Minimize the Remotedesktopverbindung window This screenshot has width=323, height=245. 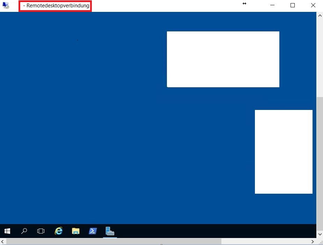[272, 5]
